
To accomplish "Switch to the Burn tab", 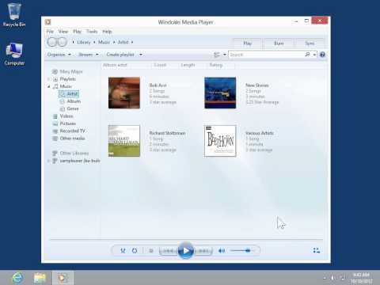I will click(279, 44).
